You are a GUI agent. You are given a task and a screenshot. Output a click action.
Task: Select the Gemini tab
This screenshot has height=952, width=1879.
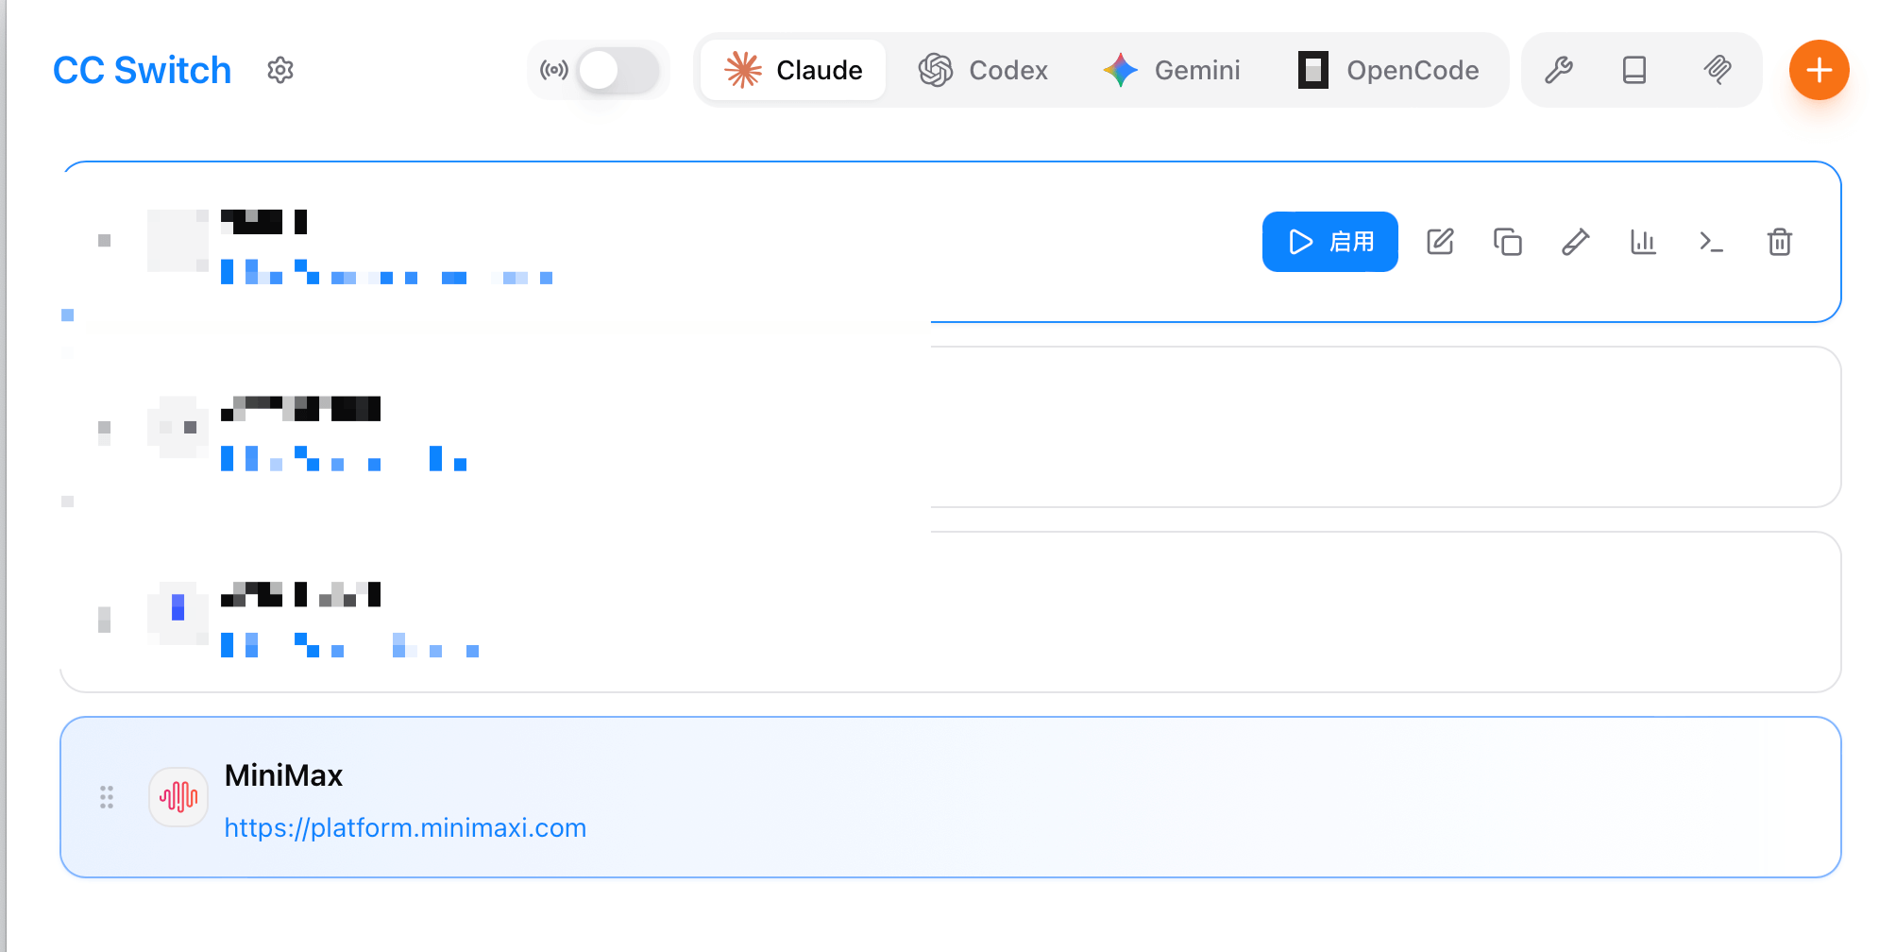[x=1172, y=70]
